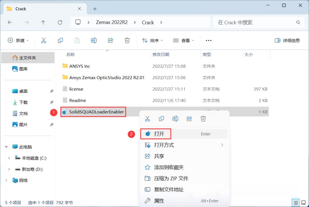Click the Delete icon in the context menu
The image size is (309, 207).
[x=203, y=119]
